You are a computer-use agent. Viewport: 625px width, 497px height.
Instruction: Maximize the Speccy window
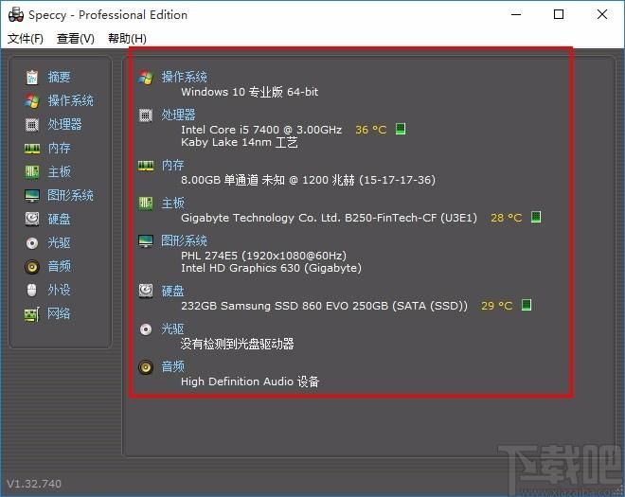click(559, 14)
